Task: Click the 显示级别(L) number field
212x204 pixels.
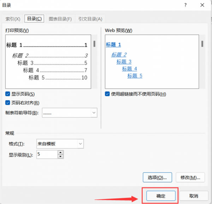Action: pyautogui.click(x=47, y=154)
